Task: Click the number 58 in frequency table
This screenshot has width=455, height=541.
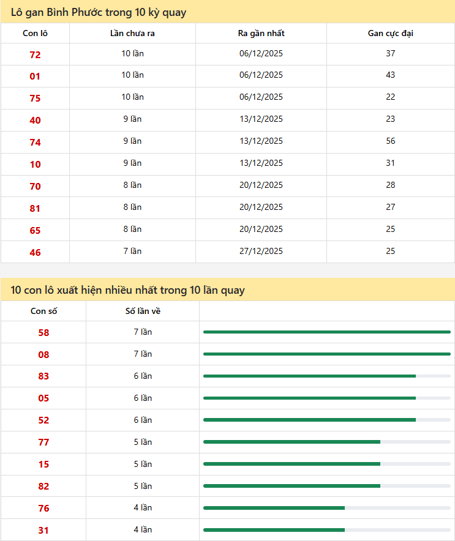Action: coord(43,333)
